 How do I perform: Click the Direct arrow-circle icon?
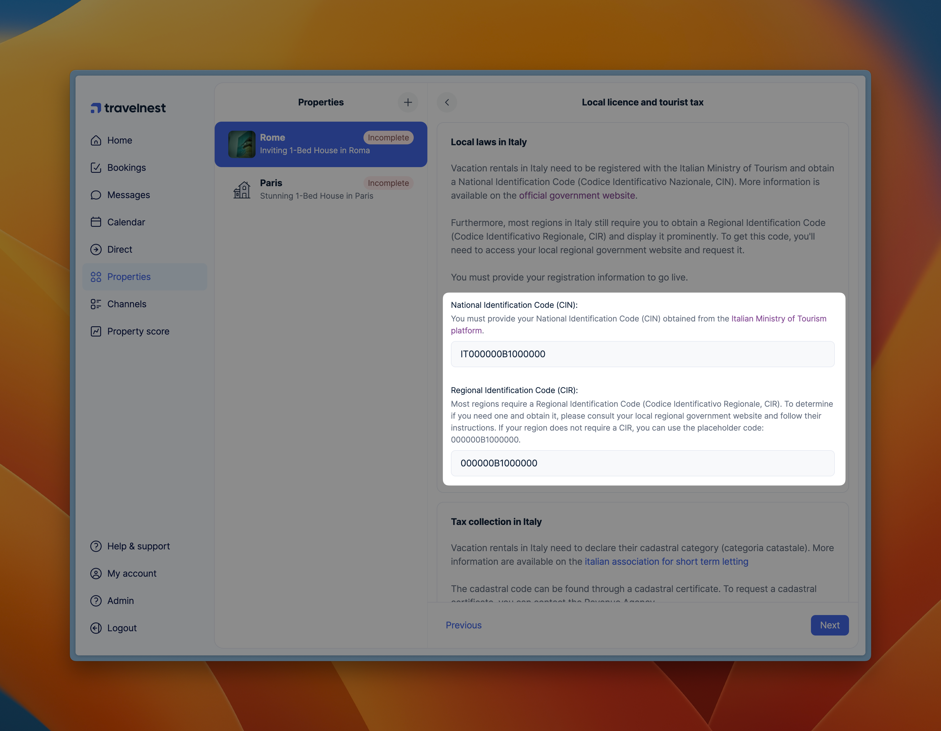96,249
